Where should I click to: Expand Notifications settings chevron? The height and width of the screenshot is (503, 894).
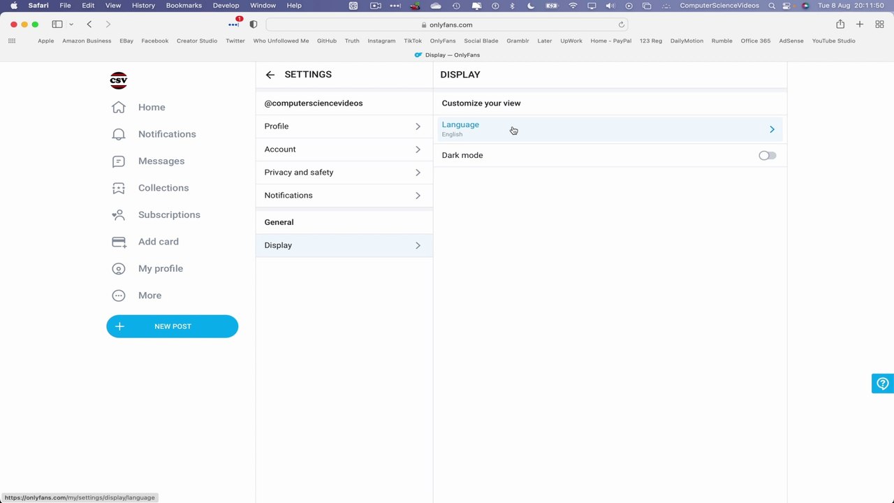[x=418, y=196]
